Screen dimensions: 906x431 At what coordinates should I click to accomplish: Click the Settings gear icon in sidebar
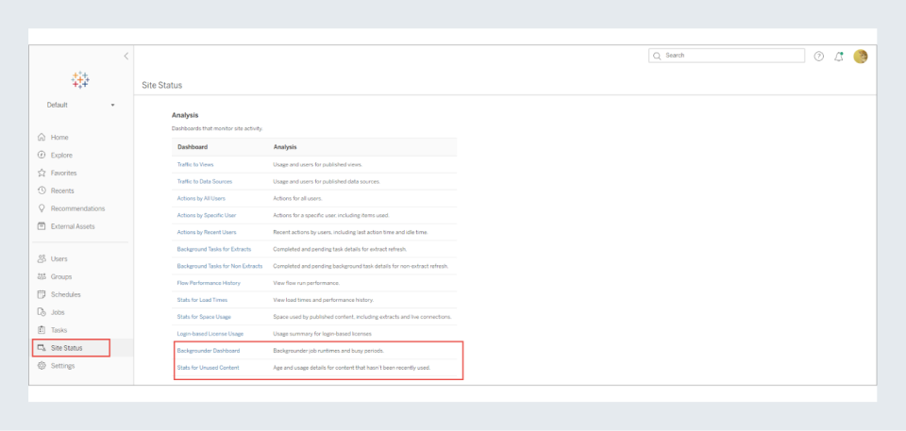[x=42, y=366]
